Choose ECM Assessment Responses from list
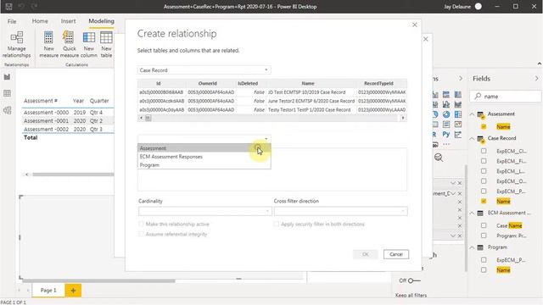 pyautogui.click(x=204, y=157)
